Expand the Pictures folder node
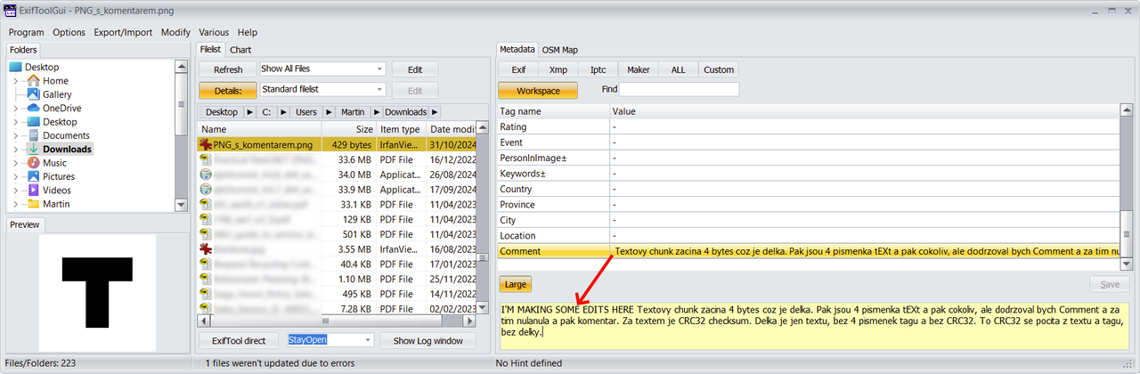1140x374 pixels. (x=15, y=176)
